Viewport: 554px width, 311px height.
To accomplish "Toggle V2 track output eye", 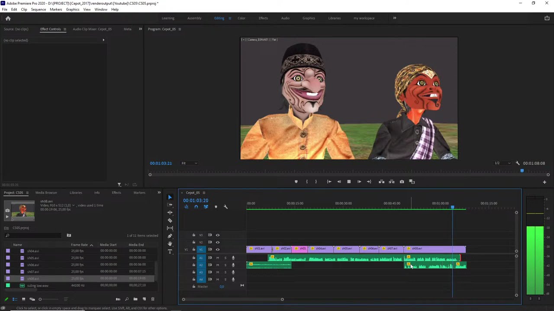I will (218, 242).
